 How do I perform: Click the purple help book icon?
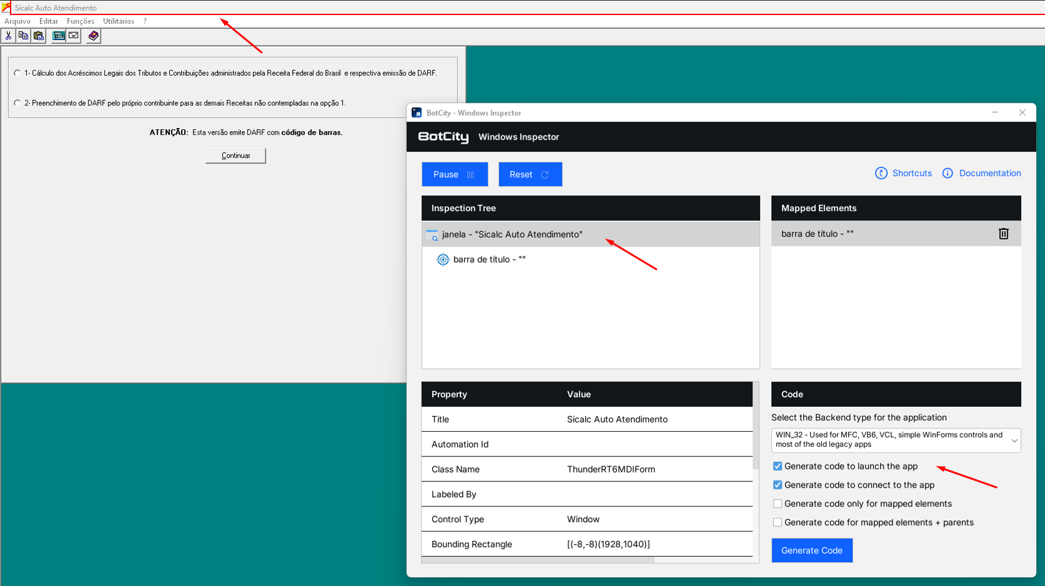click(x=93, y=36)
